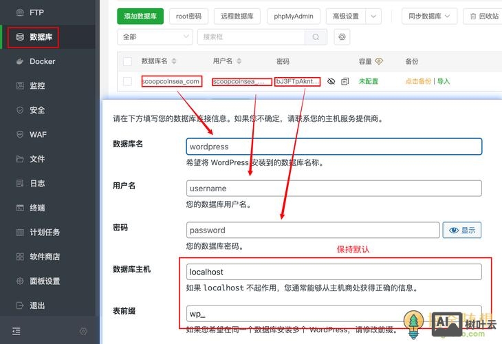Click the 容量 diamond icon
Image resolution: width=502 pixels, height=344 pixels.
point(379,61)
